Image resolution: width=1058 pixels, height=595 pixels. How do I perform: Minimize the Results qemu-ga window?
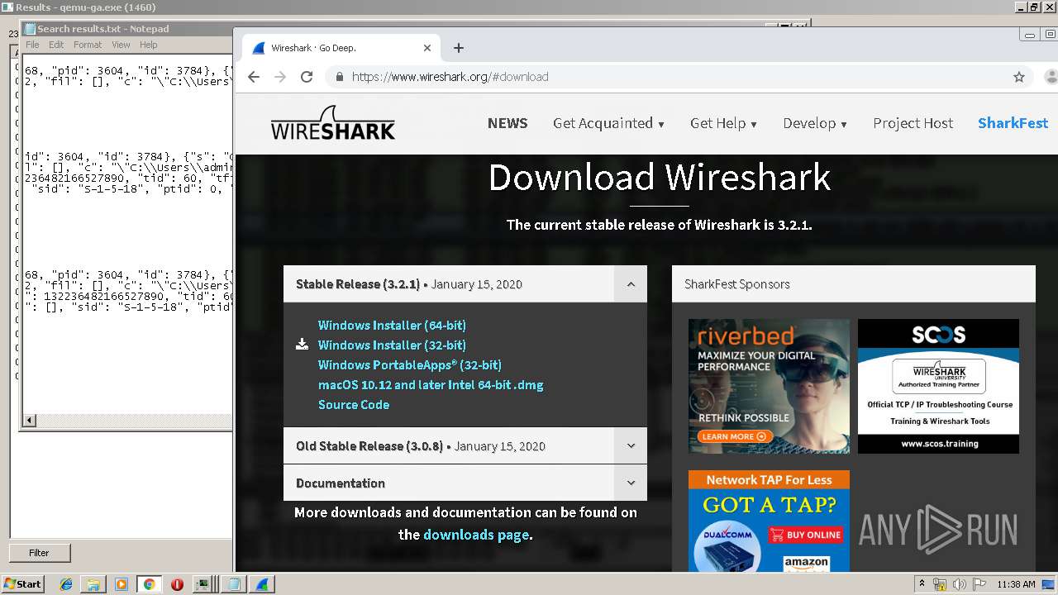click(x=1022, y=7)
